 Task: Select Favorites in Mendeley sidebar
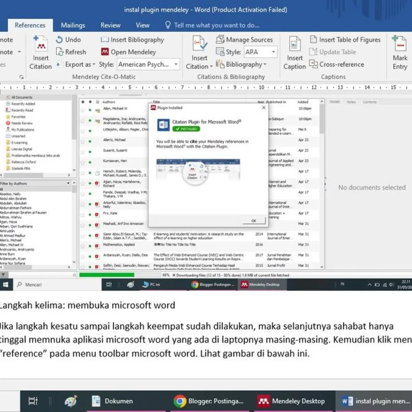point(18,117)
